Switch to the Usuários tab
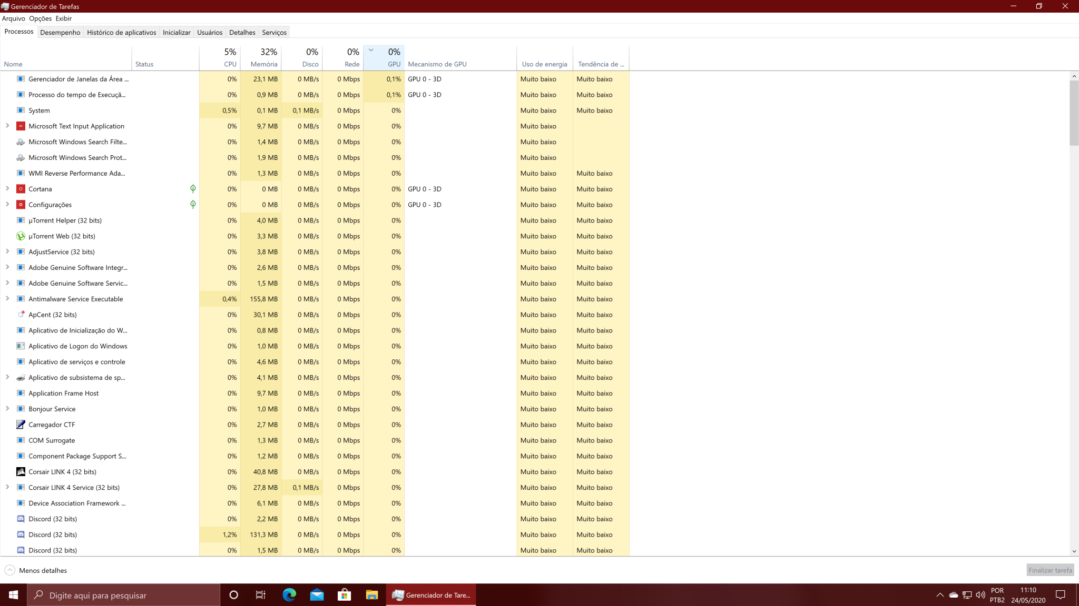The height and width of the screenshot is (606, 1079). [x=210, y=33]
